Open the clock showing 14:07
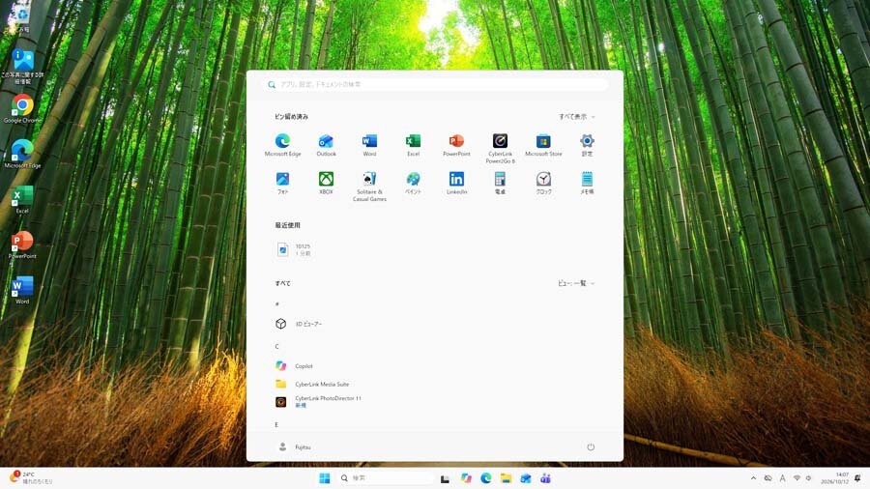Viewport: 870px width, 489px height. pos(835,478)
